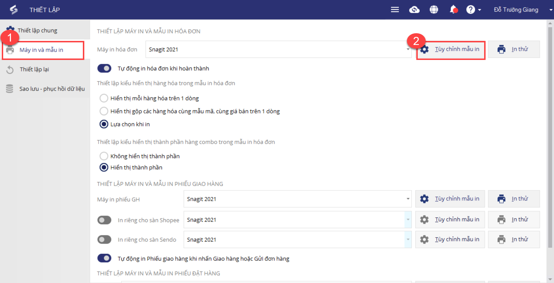Screen dimensions: 554x283
Task: Click In thử in the Sendo row
Action: [514, 239]
